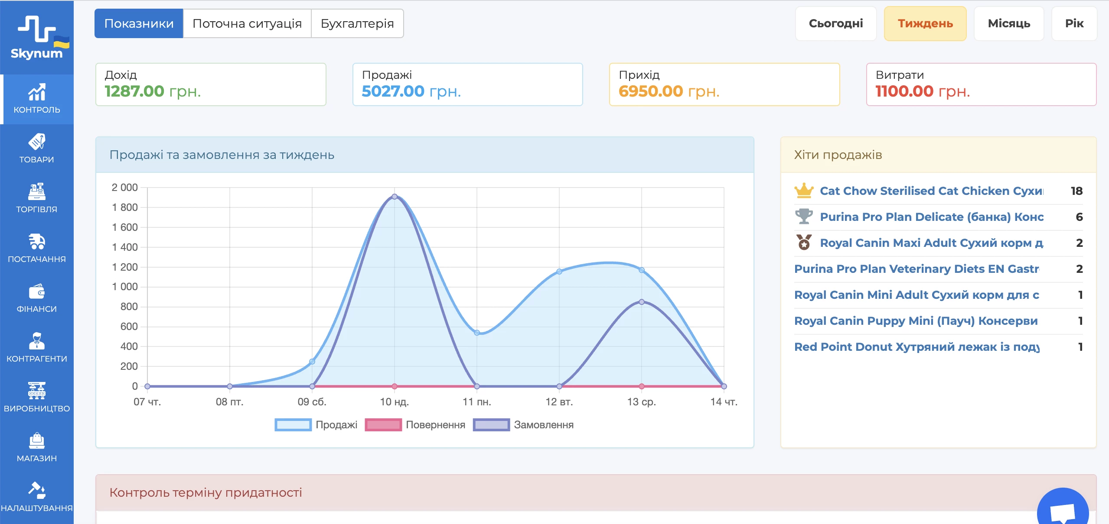The width and height of the screenshot is (1109, 524).
Task: Open the Виробництво section
Action: pos(37,398)
